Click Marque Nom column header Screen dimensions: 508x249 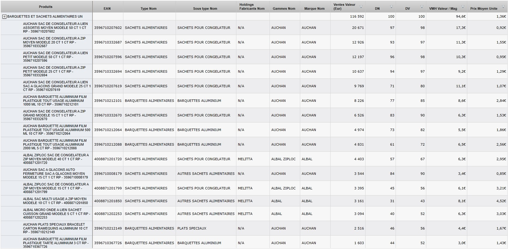(314, 9)
